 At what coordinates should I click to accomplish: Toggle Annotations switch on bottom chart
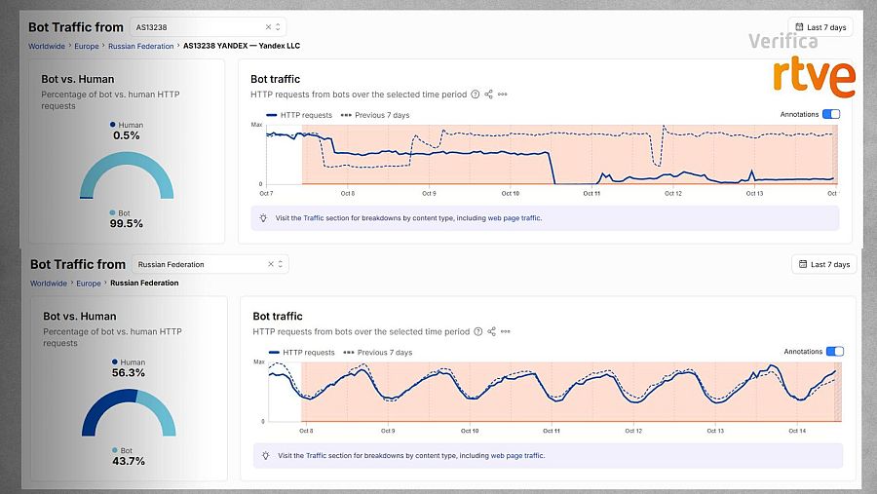click(835, 352)
